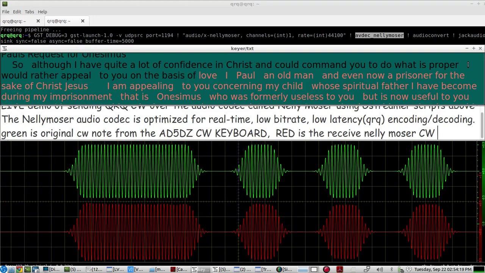Select the key... taskbar window entry
Screen dimensions: 485x273
tap(200, 269)
